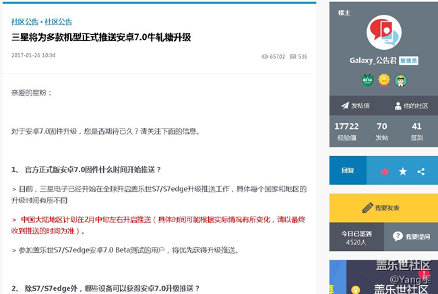Click the 管理员 admin tag
The width and height of the screenshot is (438, 294).
point(408,61)
